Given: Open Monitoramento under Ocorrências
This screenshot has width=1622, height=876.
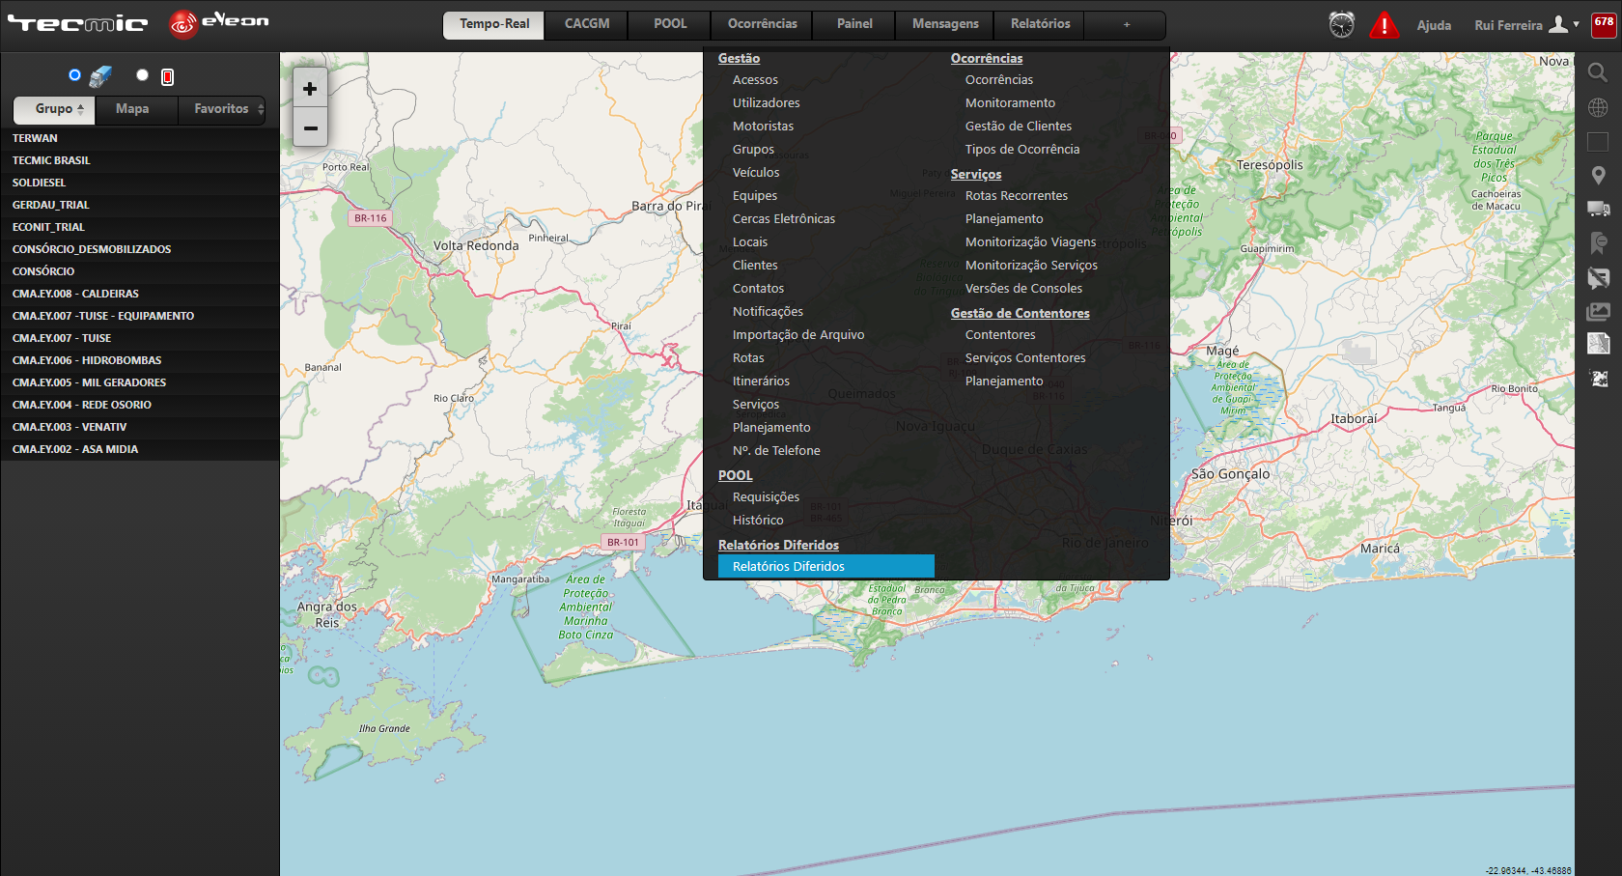Looking at the screenshot, I should pos(1010,103).
